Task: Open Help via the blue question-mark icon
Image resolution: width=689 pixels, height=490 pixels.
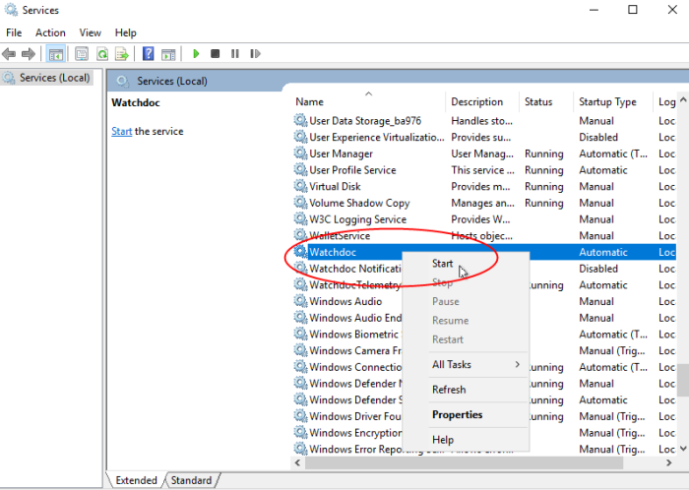Action: [x=148, y=53]
